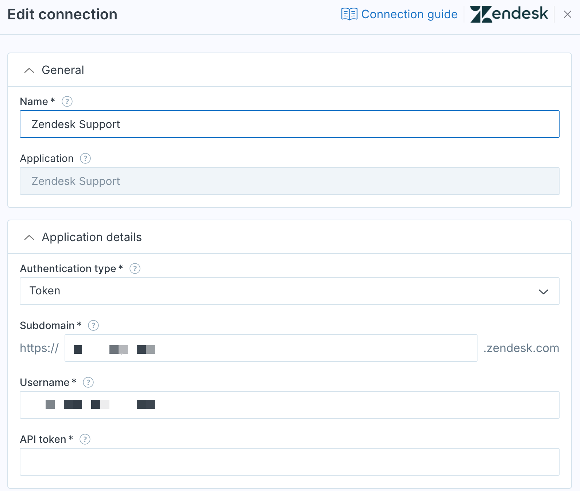580x491 pixels.
Task: Click the Edit connection title
Action: [62, 14]
